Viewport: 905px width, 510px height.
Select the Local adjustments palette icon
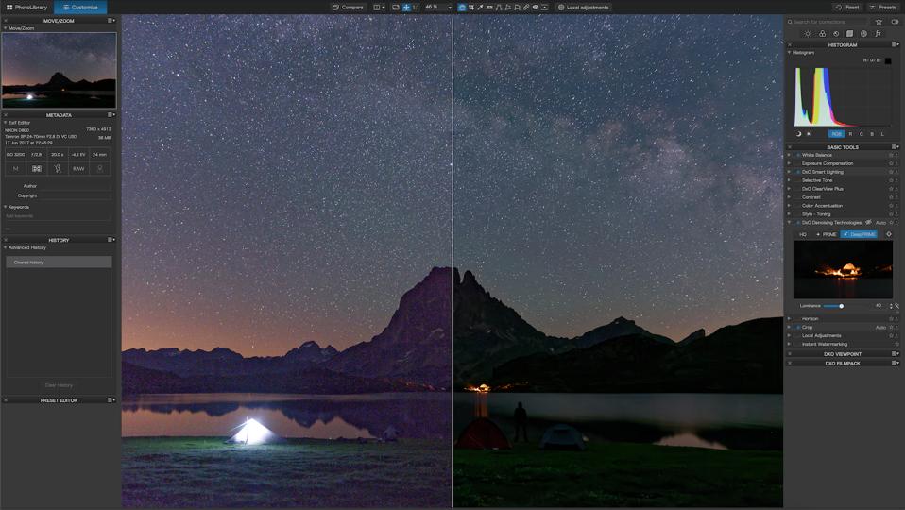click(x=863, y=33)
